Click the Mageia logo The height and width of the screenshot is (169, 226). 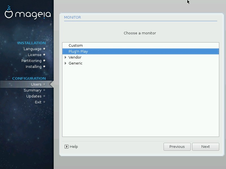pyautogui.click(x=28, y=13)
